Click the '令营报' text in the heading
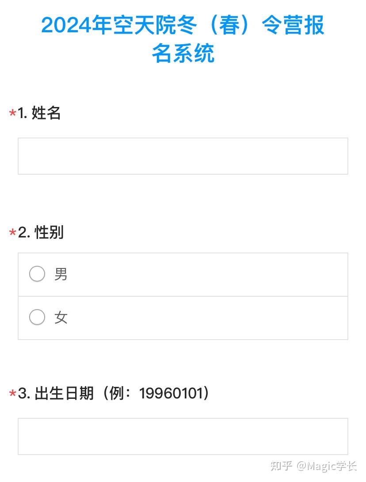This screenshot has width=366, height=482. point(293,25)
